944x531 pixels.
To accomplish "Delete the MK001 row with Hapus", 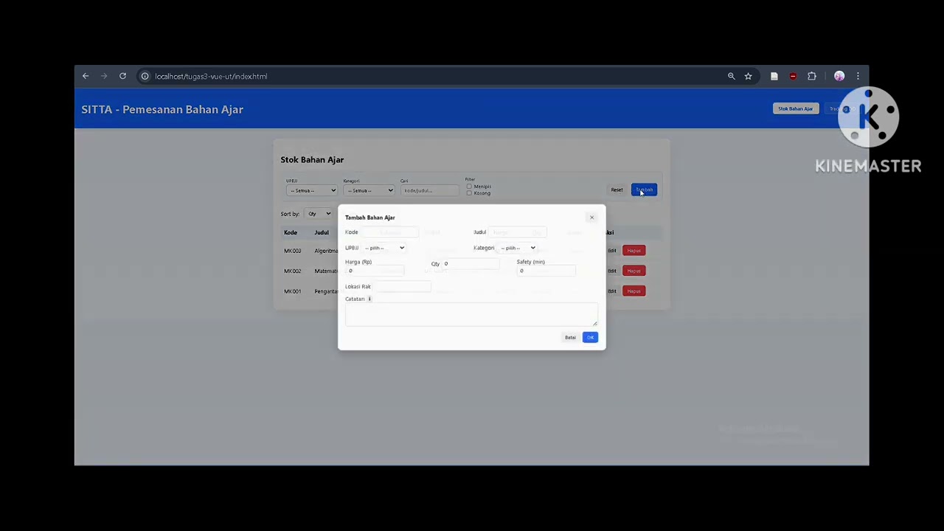I will click(x=634, y=291).
